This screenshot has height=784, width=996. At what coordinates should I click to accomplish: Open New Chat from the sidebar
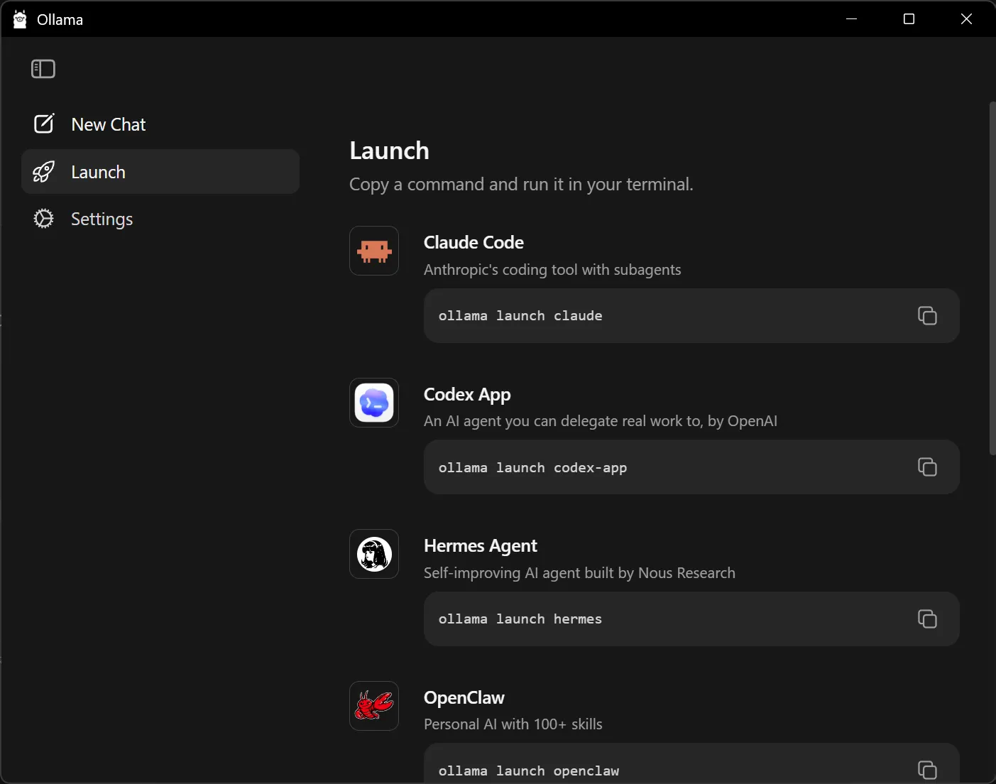[160, 124]
